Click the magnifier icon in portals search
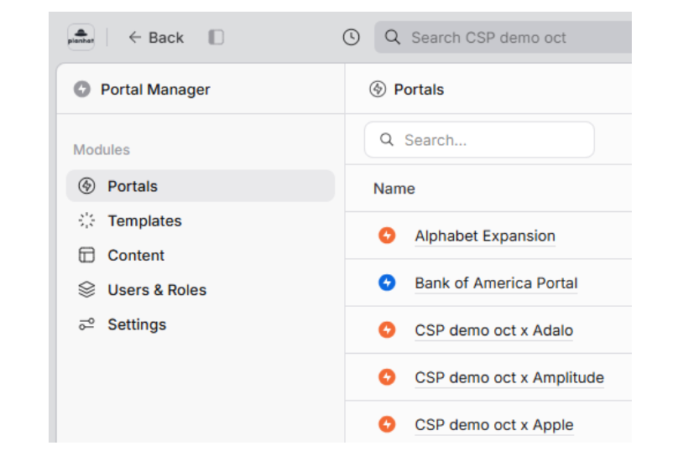Viewport: 673px width, 451px height. coord(386,140)
